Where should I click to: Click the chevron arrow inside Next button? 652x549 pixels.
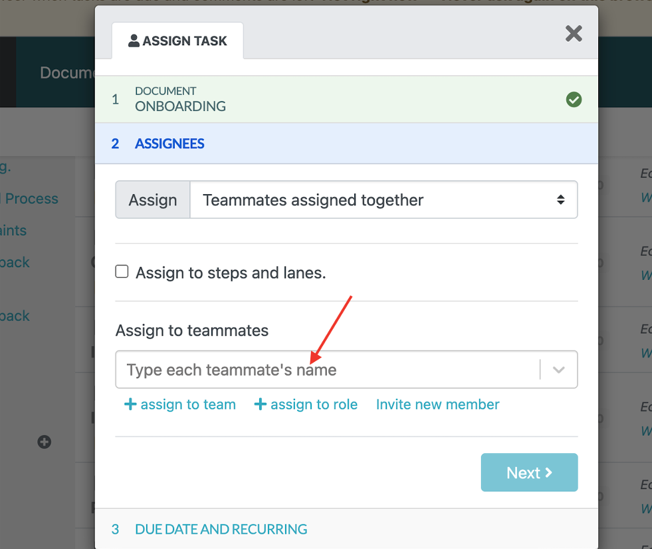point(548,473)
